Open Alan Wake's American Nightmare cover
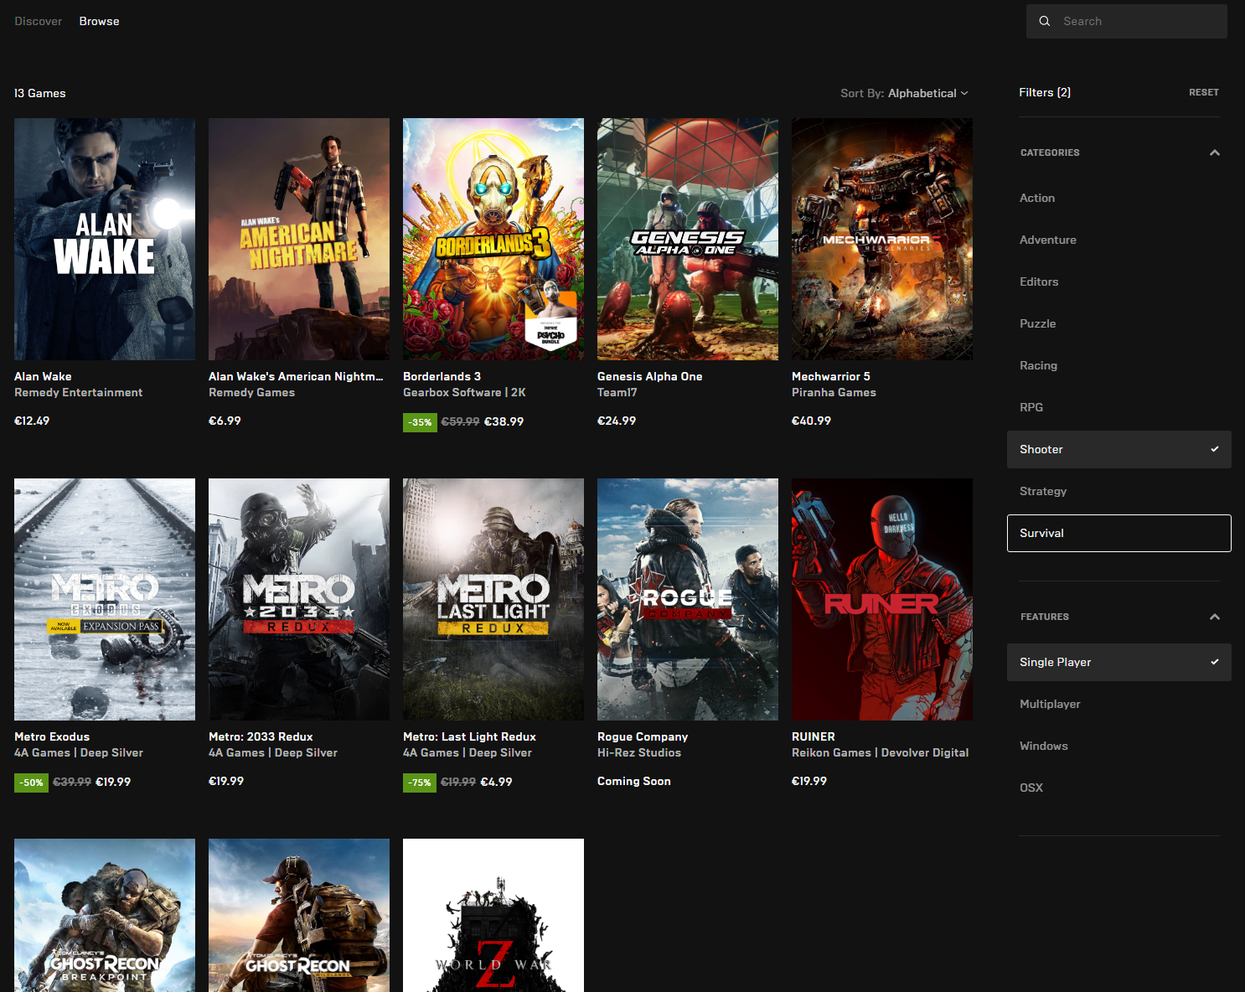1245x992 pixels. 299,239
